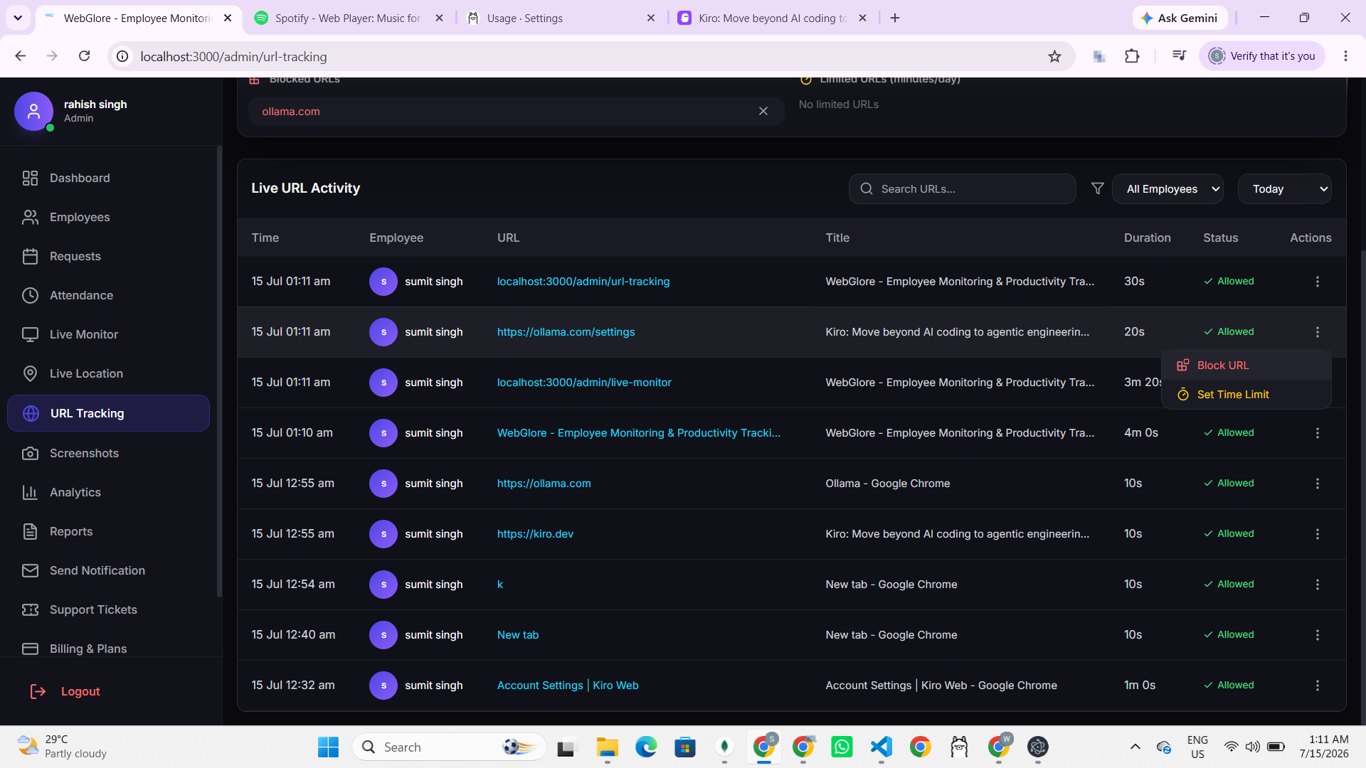Open actions menu for 12:40 am row
The height and width of the screenshot is (768, 1366).
(1317, 635)
